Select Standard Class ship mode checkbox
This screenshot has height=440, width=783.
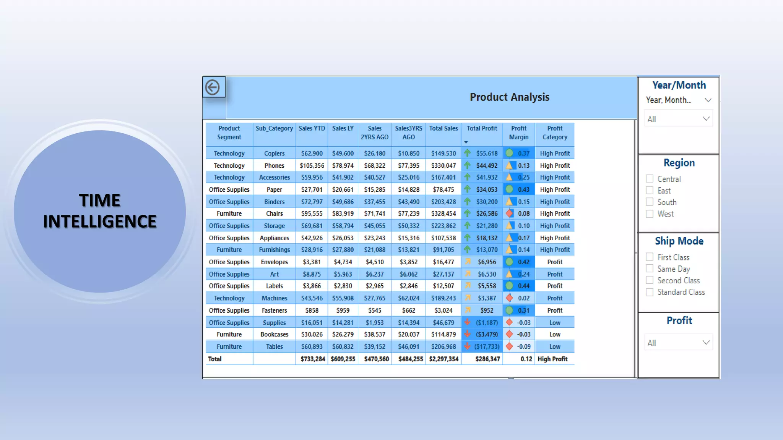pos(650,292)
